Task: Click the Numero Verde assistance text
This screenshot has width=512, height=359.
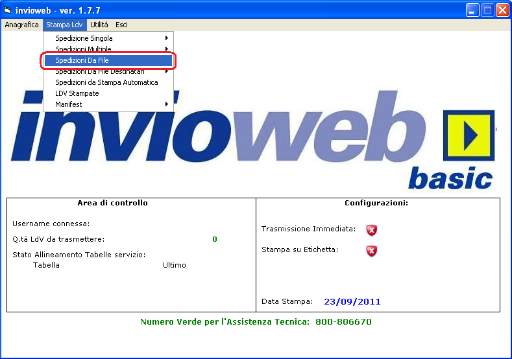Action: pos(256,322)
